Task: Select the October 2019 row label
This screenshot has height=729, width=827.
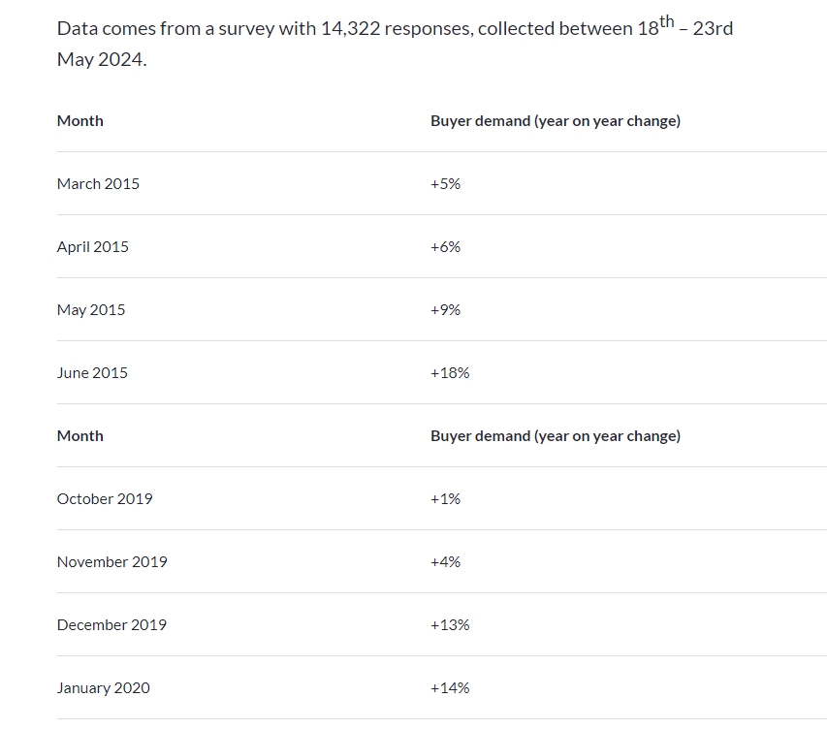Action: point(105,499)
